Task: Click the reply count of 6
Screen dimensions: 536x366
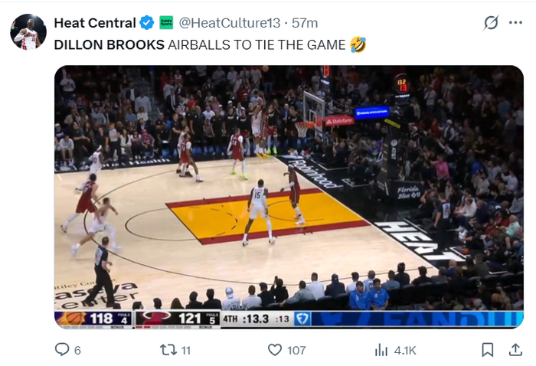Action: pos(77,350)
